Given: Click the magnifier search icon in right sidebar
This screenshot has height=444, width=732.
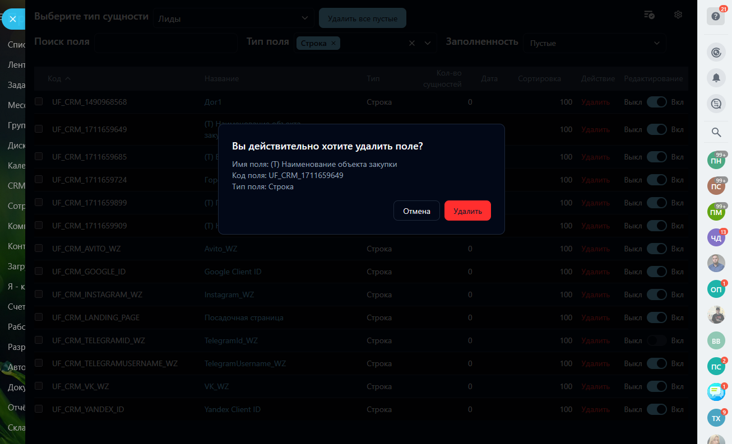Looking at the screenshot, I should pyautogui.click(x=716, y=132).
